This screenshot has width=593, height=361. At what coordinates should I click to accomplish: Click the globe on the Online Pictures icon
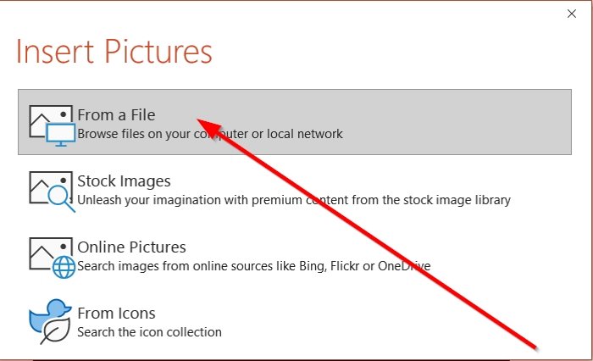coord(64,266)
